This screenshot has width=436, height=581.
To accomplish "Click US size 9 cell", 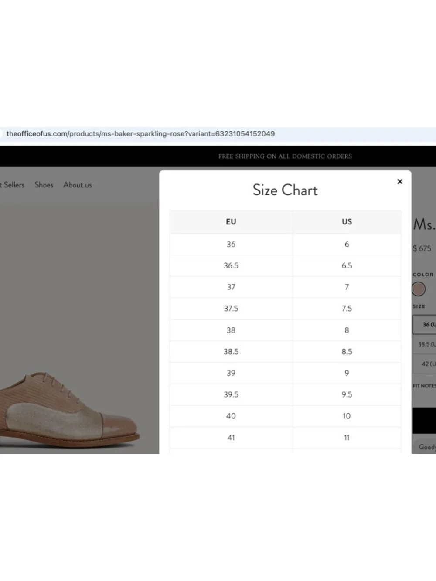I will pyautogui.click(x=347, y=373).
